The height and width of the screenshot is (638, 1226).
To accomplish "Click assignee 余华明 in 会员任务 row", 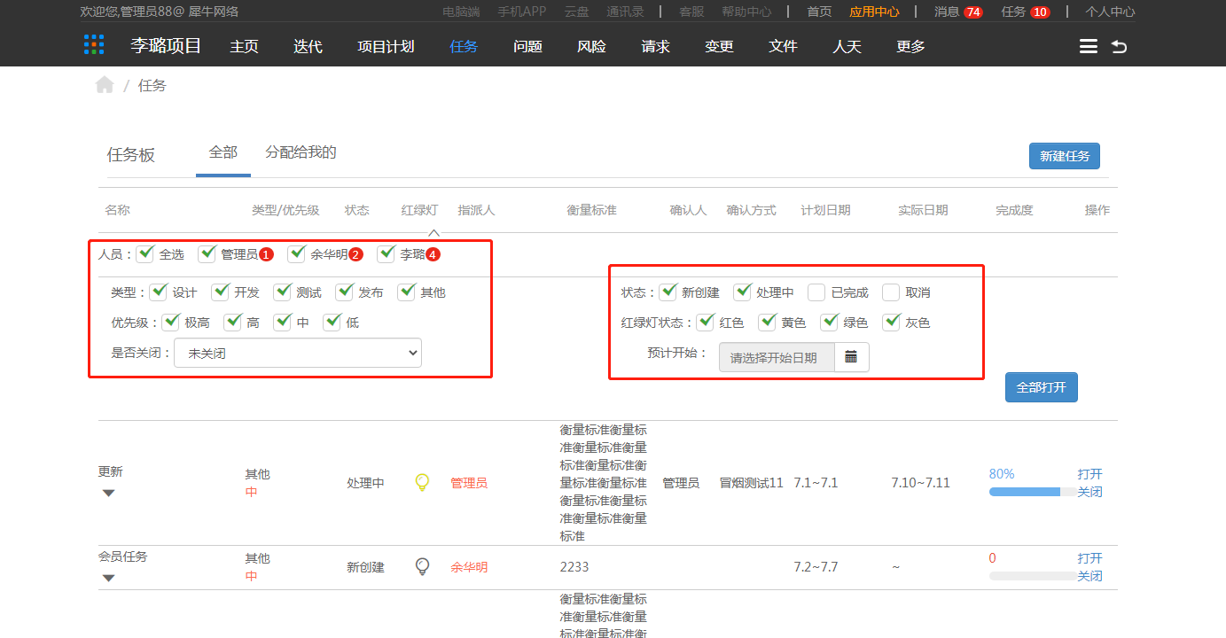I will (469, 567).
